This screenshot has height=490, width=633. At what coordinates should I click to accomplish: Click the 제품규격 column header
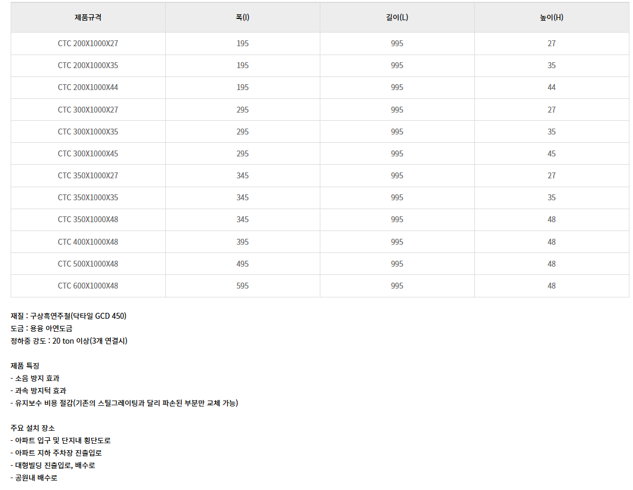coord(88,17)
